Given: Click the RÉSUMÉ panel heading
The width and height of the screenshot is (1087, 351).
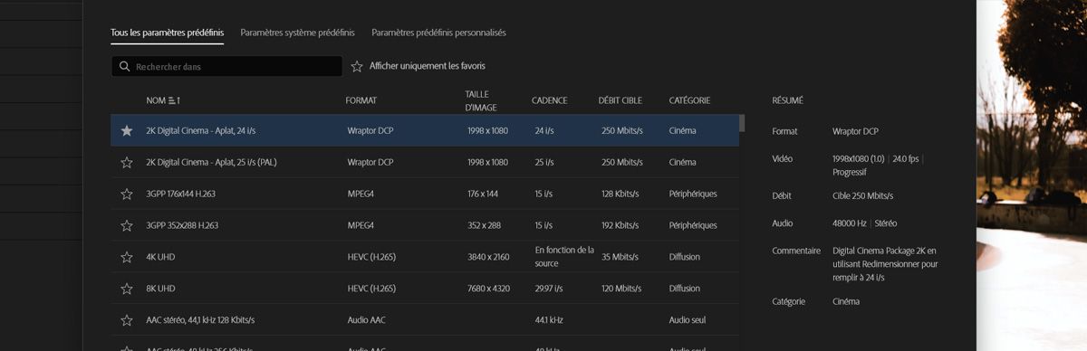Looking at the screenshot, I should click(787, 100).
